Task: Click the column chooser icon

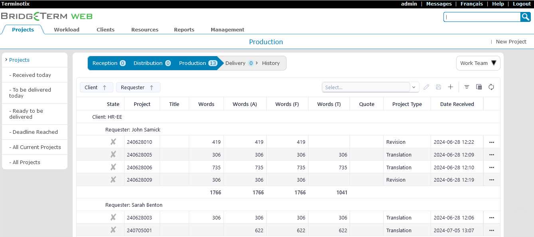Action: click(x=479, y=87)
